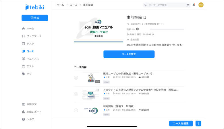224x129 pixels.
Task: Go to ホーム breadcrumb link
Action: 60,5
